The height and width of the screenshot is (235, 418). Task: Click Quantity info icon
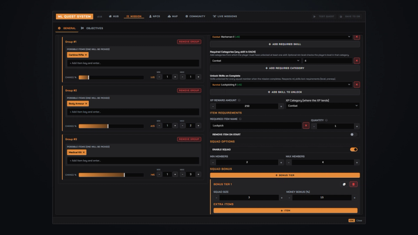pyautogui.click(x=326, y=121)
